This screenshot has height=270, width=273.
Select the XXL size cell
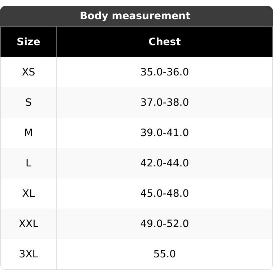(x=29, y=224)
